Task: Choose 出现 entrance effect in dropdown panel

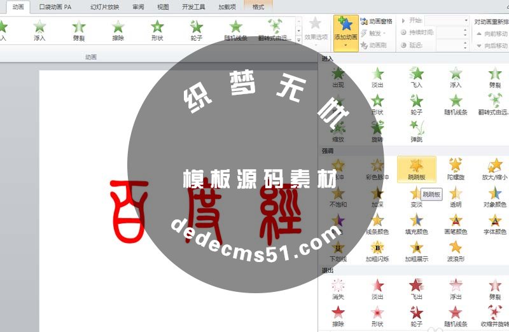Action: pos(338,77)
